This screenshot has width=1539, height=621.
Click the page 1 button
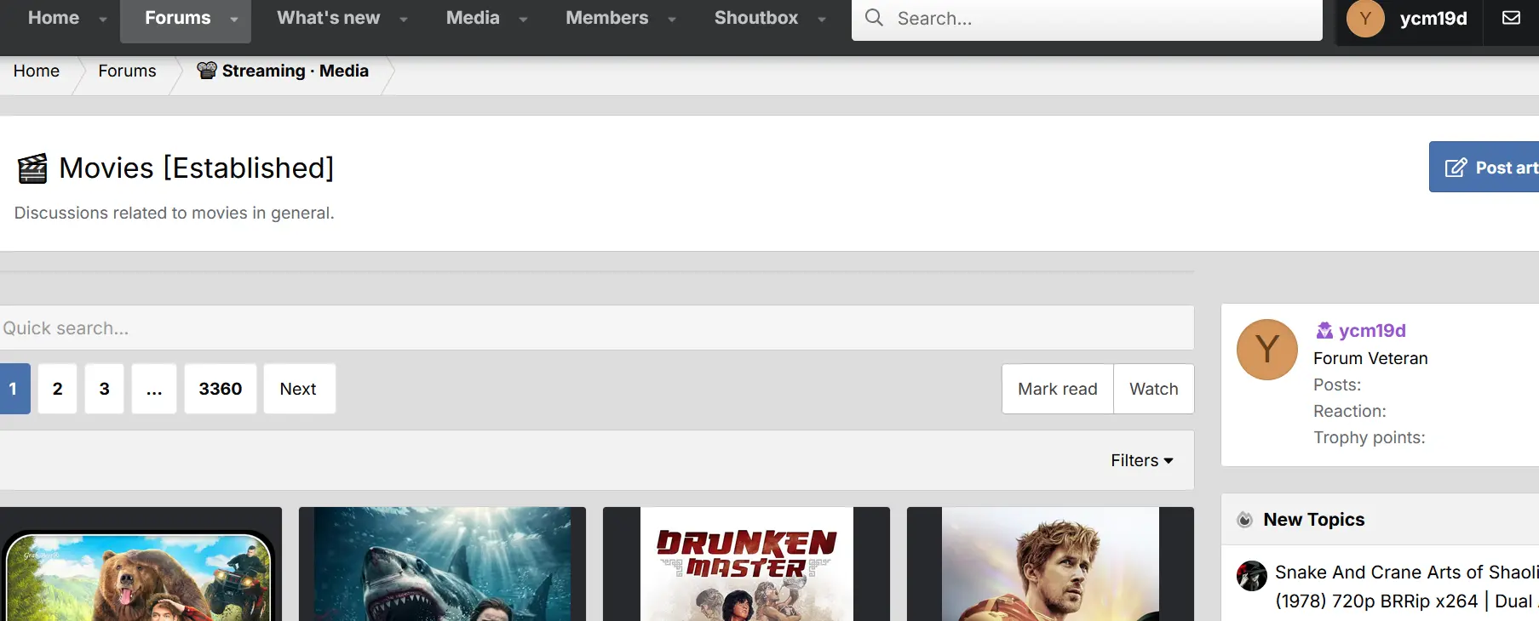click(14, 389)
